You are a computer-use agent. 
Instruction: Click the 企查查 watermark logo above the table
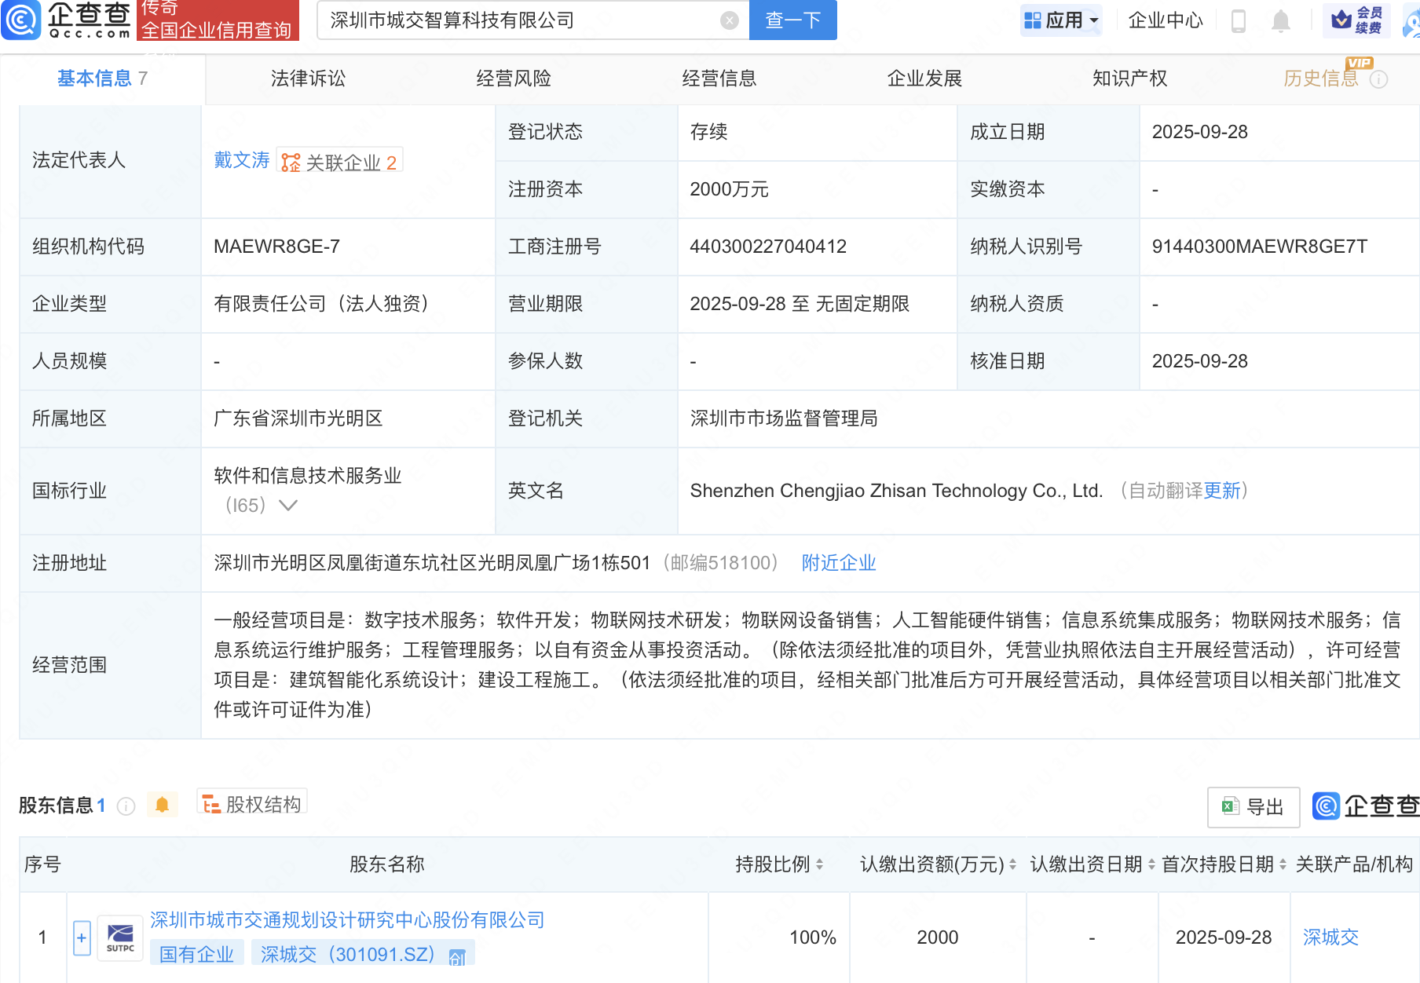coord(1327,806)
